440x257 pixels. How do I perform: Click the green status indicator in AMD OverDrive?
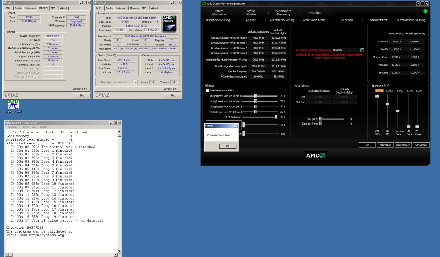pos(425,11)
